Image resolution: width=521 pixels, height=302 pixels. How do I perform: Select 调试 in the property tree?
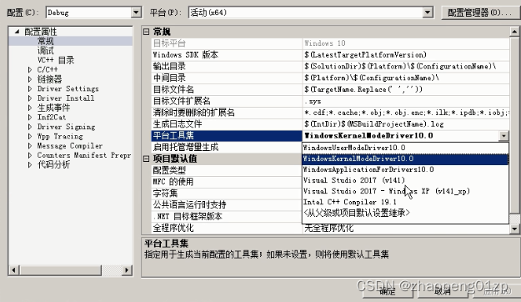(x=46, y=51)
